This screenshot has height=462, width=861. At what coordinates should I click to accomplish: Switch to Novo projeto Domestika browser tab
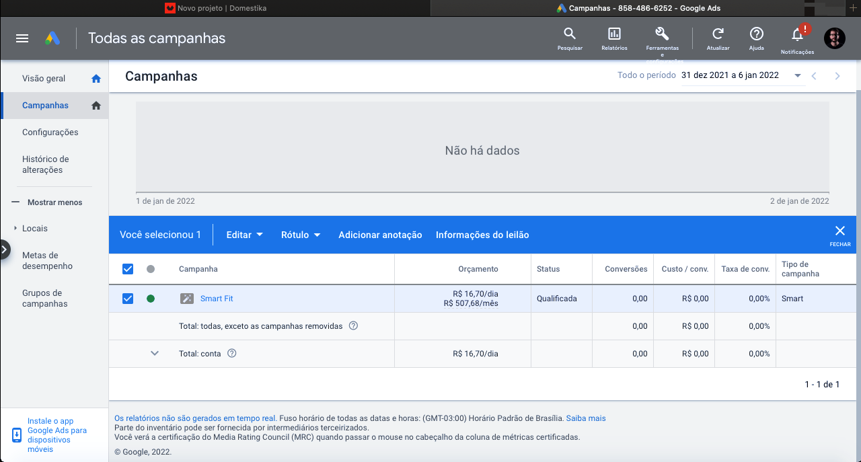coord(215,8)
